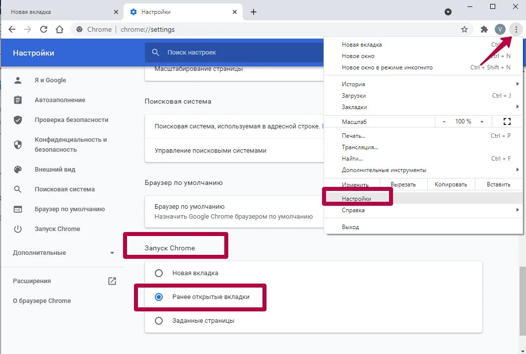Bookmark this page with the star icon
526x354 pixels.
(x=464, y=29)
